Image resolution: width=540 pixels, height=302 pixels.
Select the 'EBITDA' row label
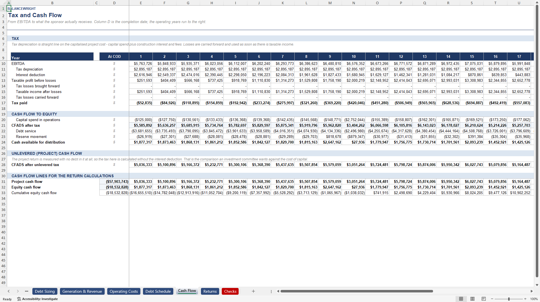click(x=18, y=63)
